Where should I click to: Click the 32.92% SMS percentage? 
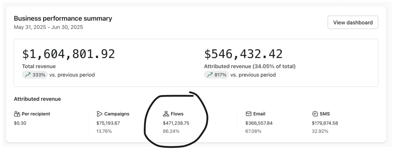click(320, 131)
